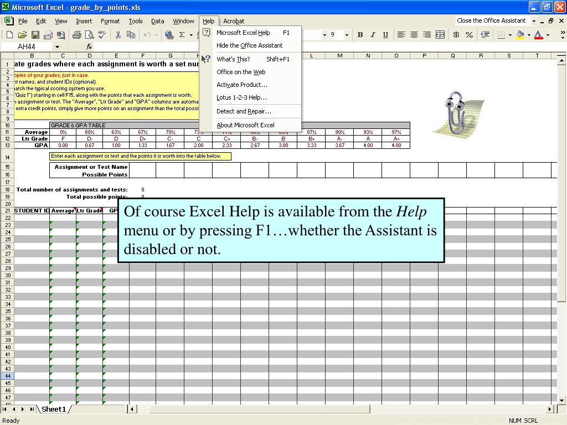Screen dimensions: 567x425
Task: Run the spelling check icon
Action: point(102,35)
